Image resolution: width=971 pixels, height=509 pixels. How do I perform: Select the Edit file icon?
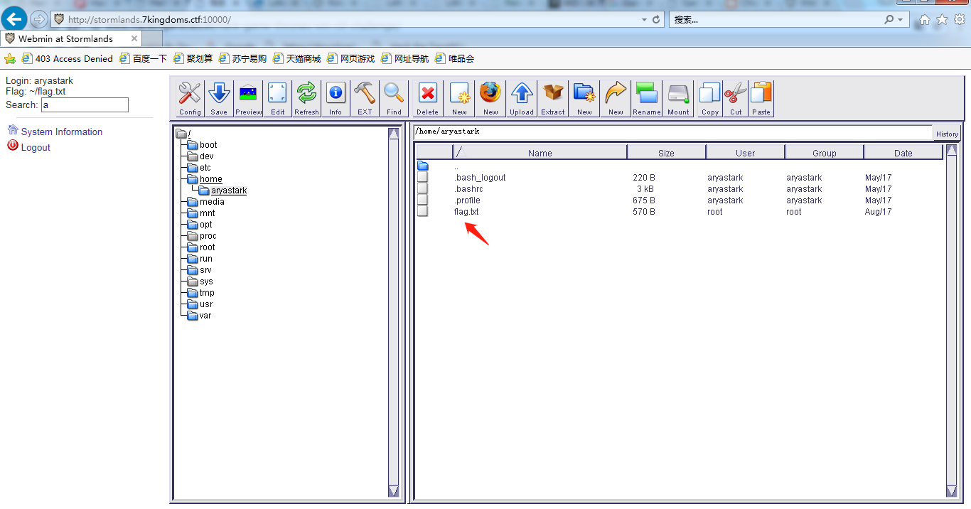coord(277,98)
